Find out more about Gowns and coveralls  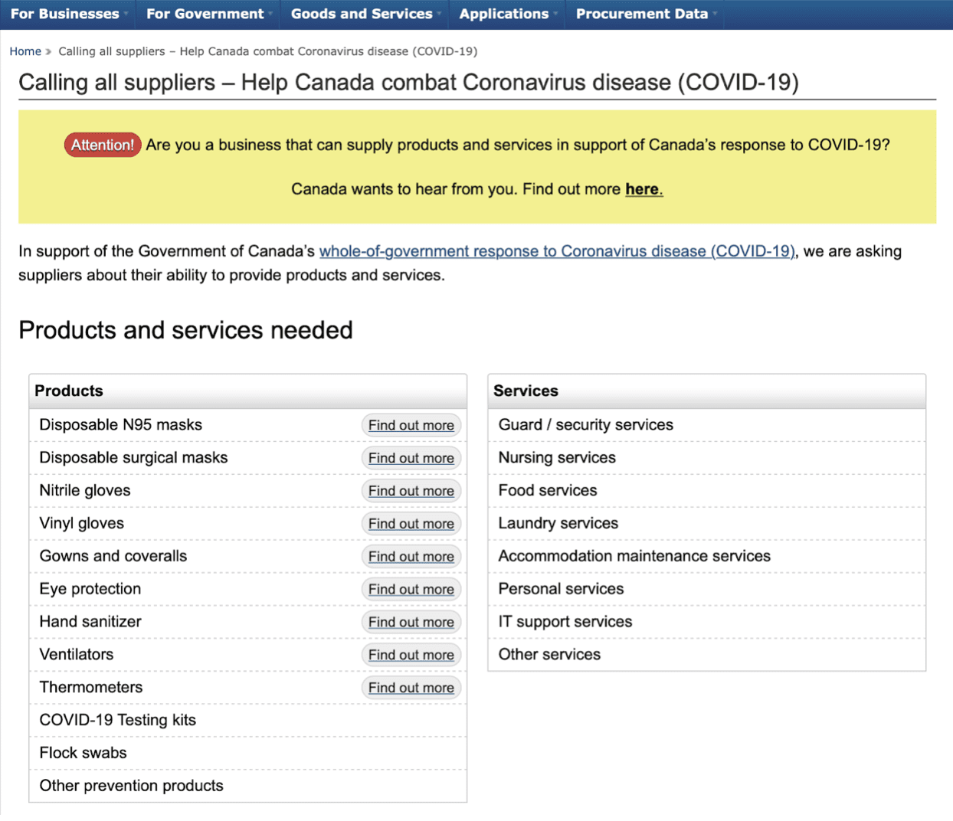click(411, 557)
